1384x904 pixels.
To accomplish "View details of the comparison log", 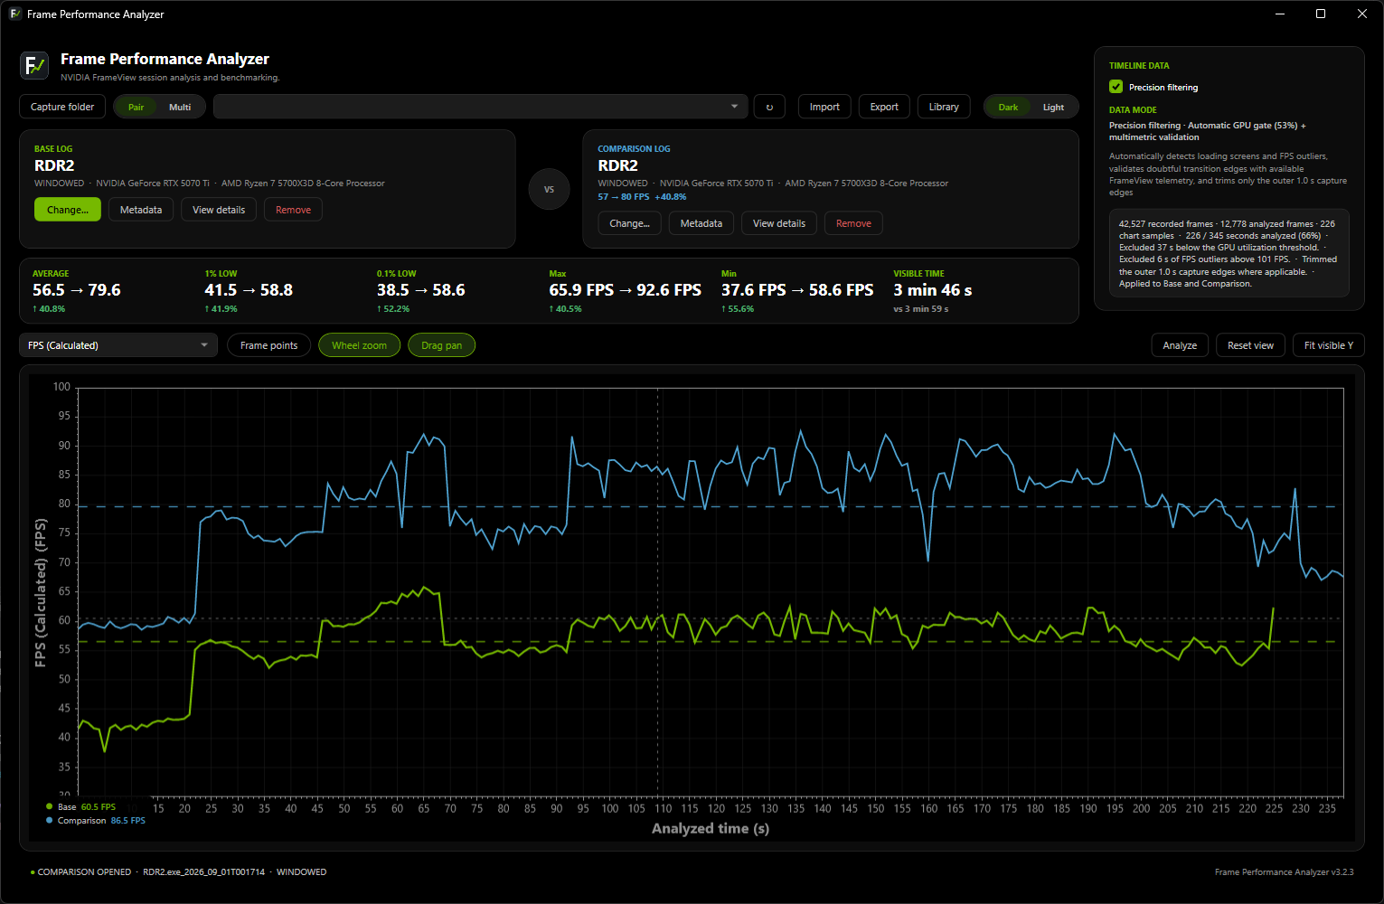I will pyautogui.click(x=779, y=223).
